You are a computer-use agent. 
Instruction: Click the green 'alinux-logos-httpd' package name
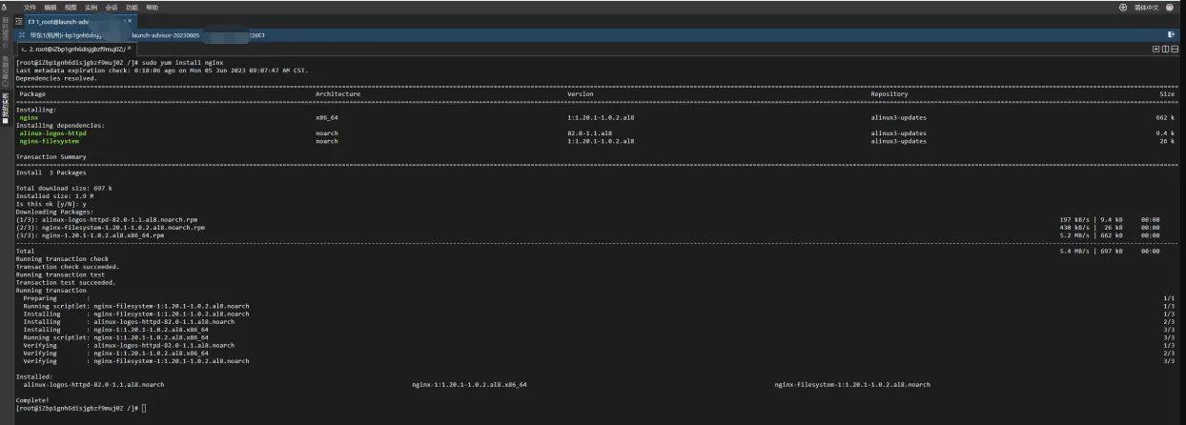pos(52,133)
